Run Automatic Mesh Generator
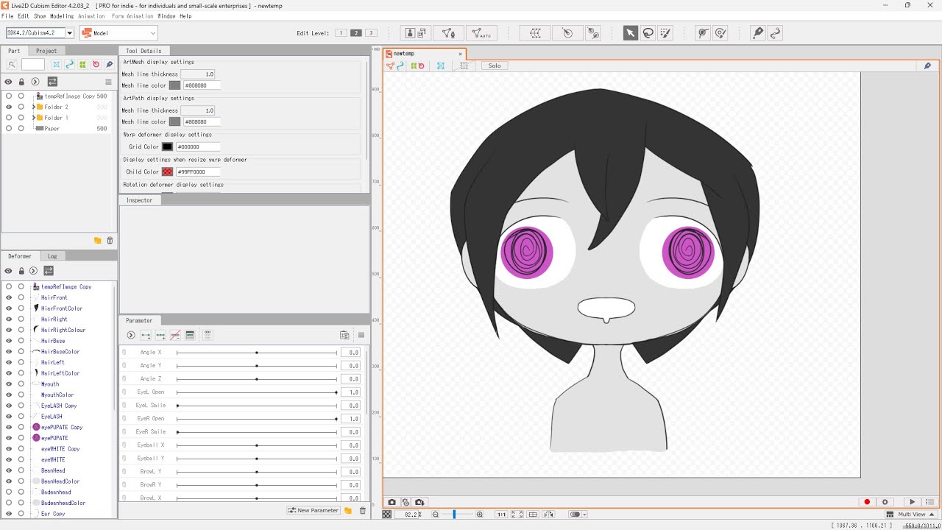Viewport: 942px width, 530px height. pos(481,33)
